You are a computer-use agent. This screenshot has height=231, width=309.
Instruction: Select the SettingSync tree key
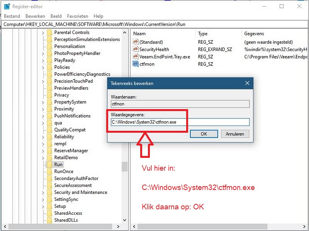click(66, 199)
